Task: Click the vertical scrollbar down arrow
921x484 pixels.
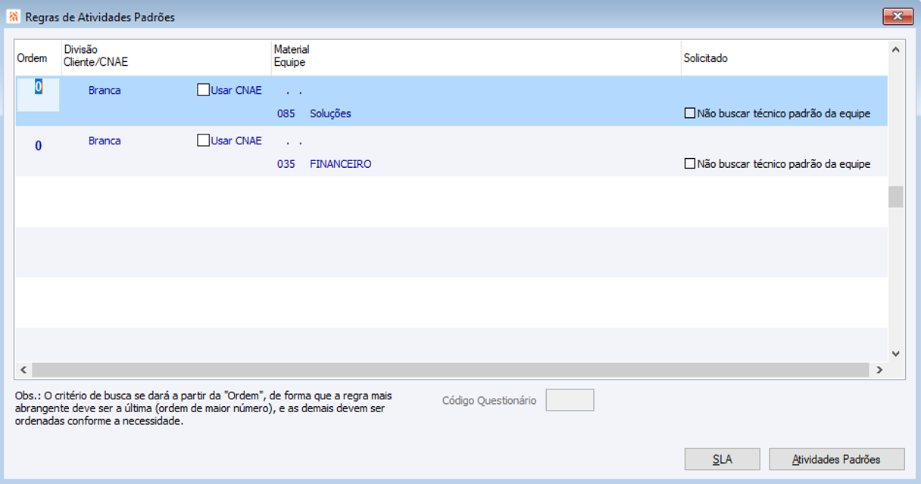Action: [x=896, y=353]
